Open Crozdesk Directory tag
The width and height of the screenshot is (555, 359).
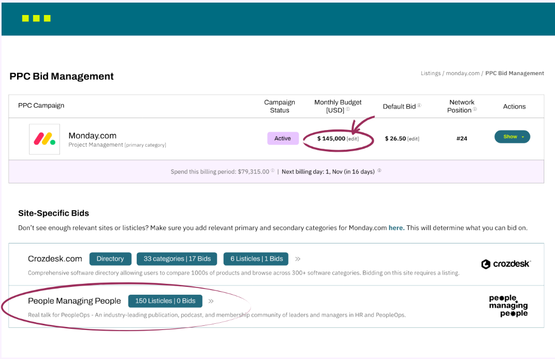pyautogui.click(x=110, y=259)
